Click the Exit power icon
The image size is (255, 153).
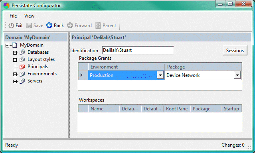point(11,25)
